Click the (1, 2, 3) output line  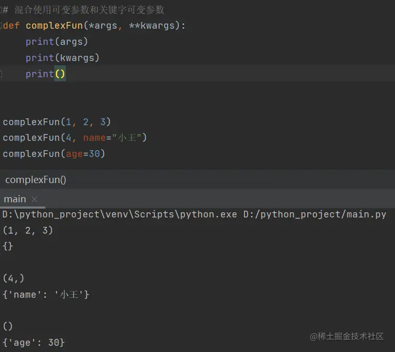pyautogui.click(x=28, y=230)
